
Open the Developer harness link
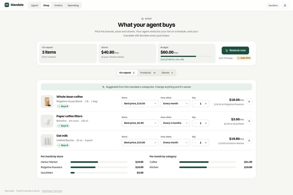[x=52, y=191]
